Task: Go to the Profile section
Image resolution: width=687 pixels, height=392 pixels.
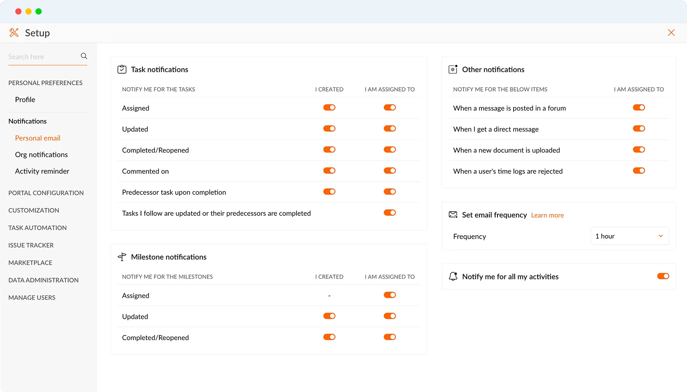Action: tap(25, 100)
